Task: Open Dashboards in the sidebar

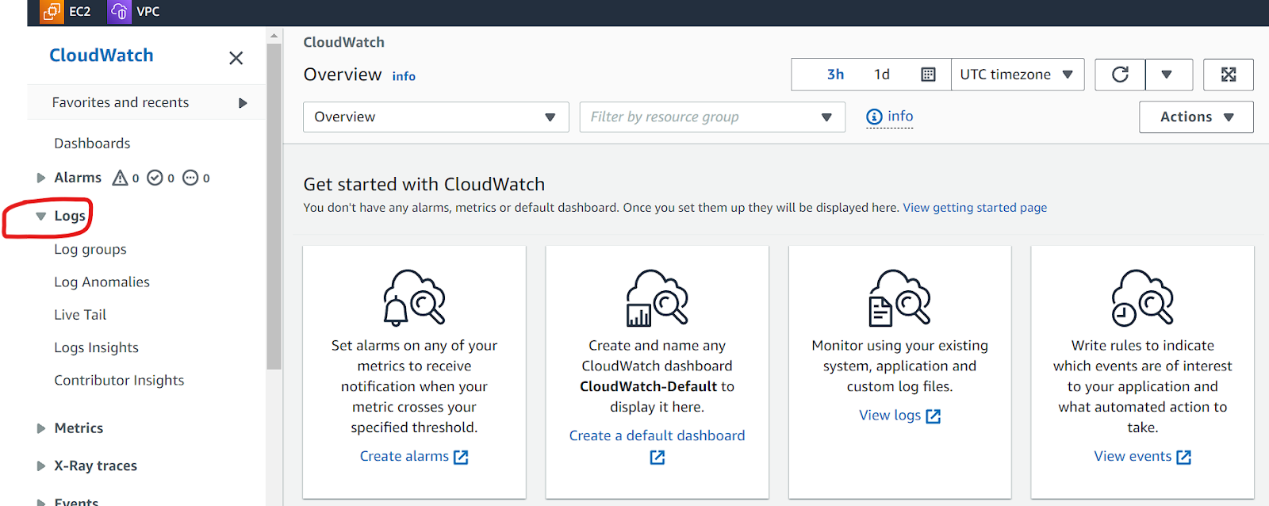Action: click(92, 144)
